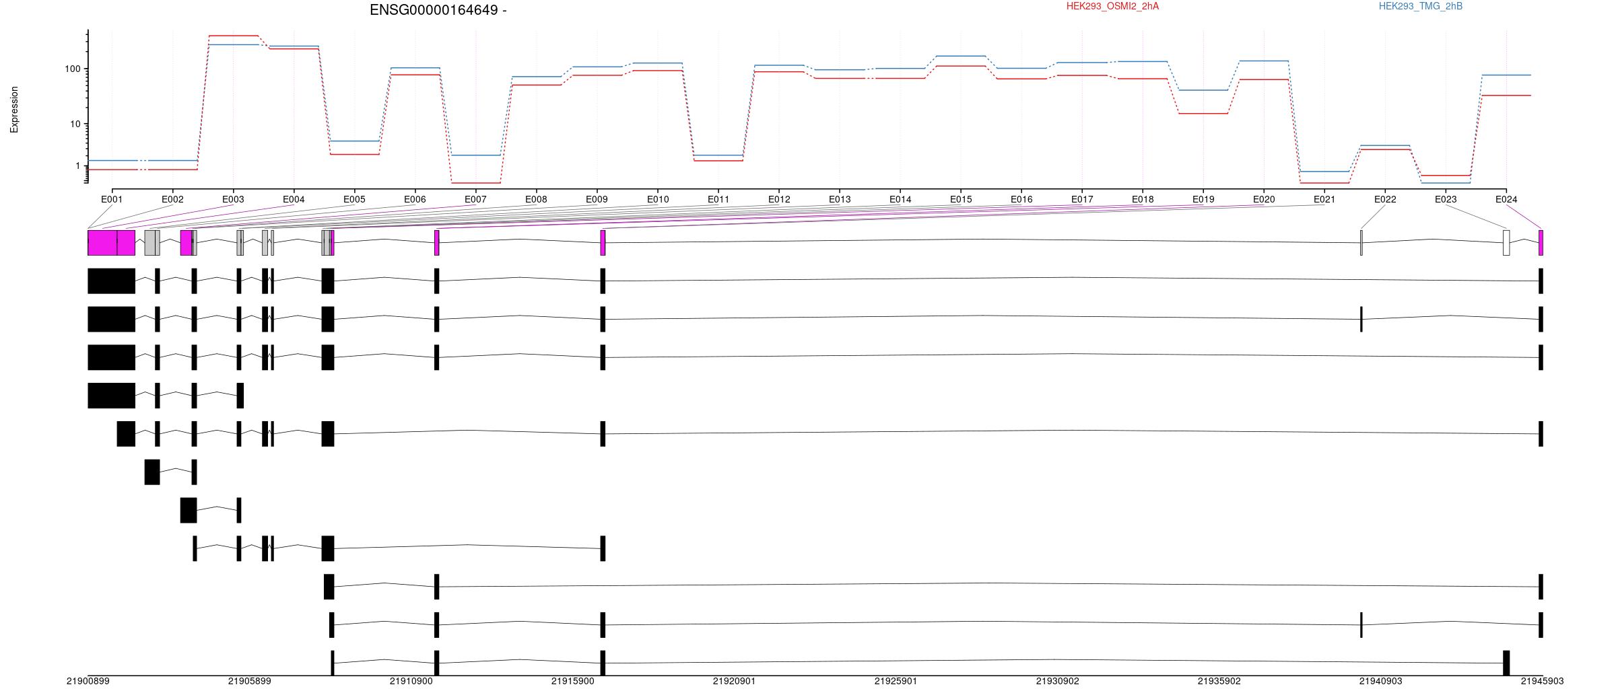
Task: Click exon label E014
Action: pyautogui.click(x=900, y=199)
